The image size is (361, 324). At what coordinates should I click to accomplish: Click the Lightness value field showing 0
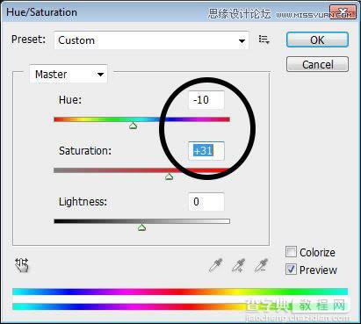(206, 202)
